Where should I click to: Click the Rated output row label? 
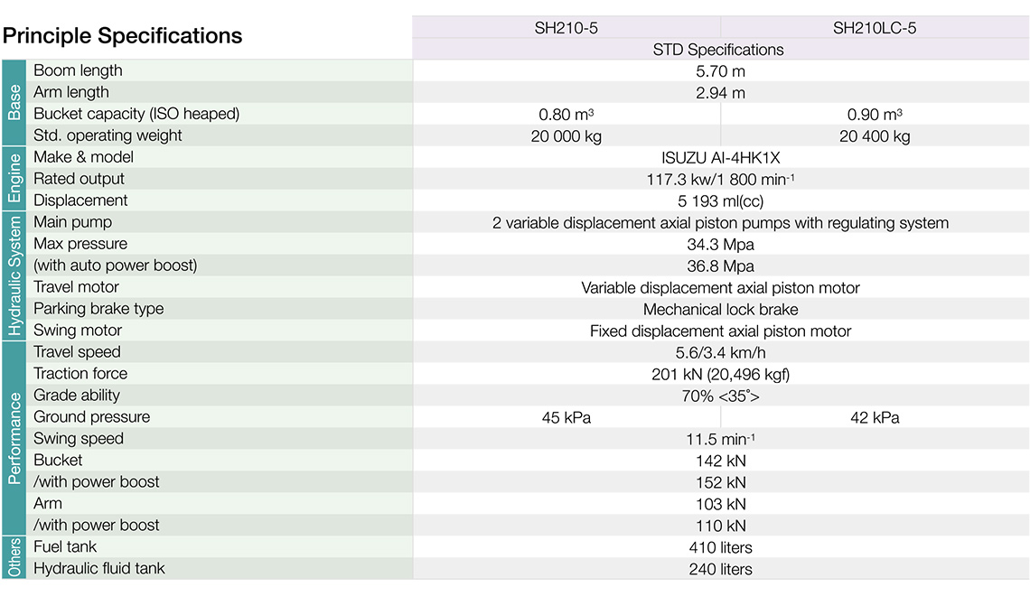click(79, 179)
